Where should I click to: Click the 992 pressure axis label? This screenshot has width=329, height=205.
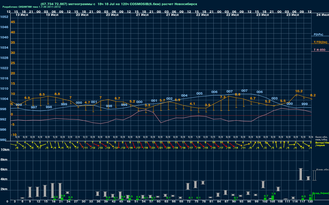coord(3,119)
